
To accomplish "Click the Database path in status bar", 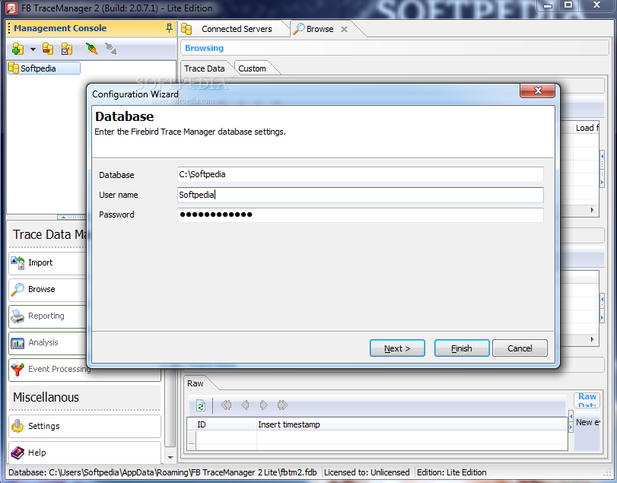I will pos(162,472).
